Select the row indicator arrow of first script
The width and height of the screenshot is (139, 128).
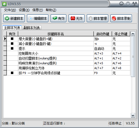pos(5,39)
